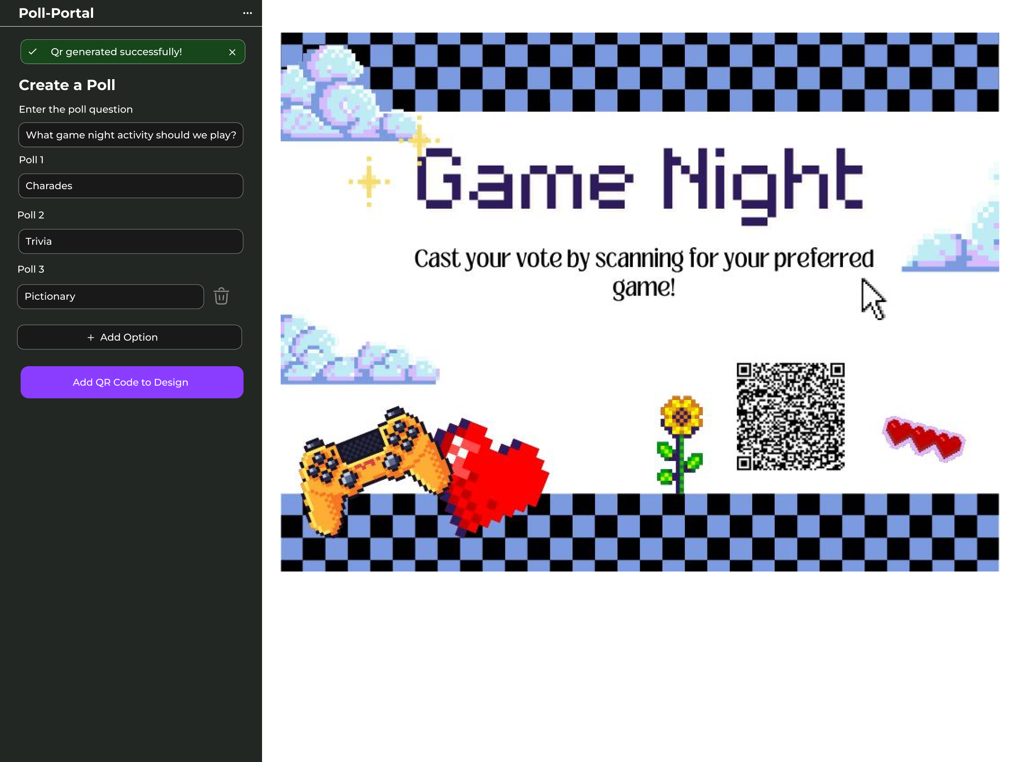Select the three small red hearts graphic
The image size is (1016, 762).
[924, 439]
